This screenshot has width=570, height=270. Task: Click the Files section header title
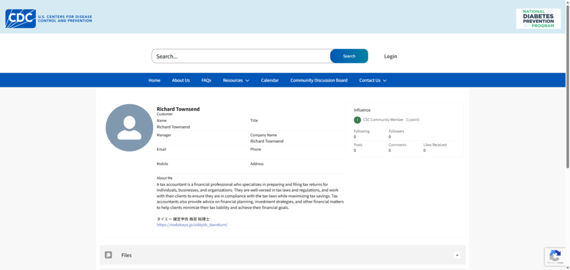pos(126,255)
